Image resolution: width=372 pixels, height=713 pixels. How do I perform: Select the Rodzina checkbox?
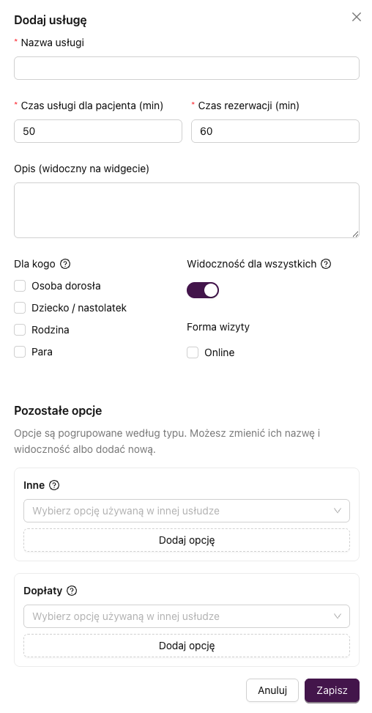[20, 330]
